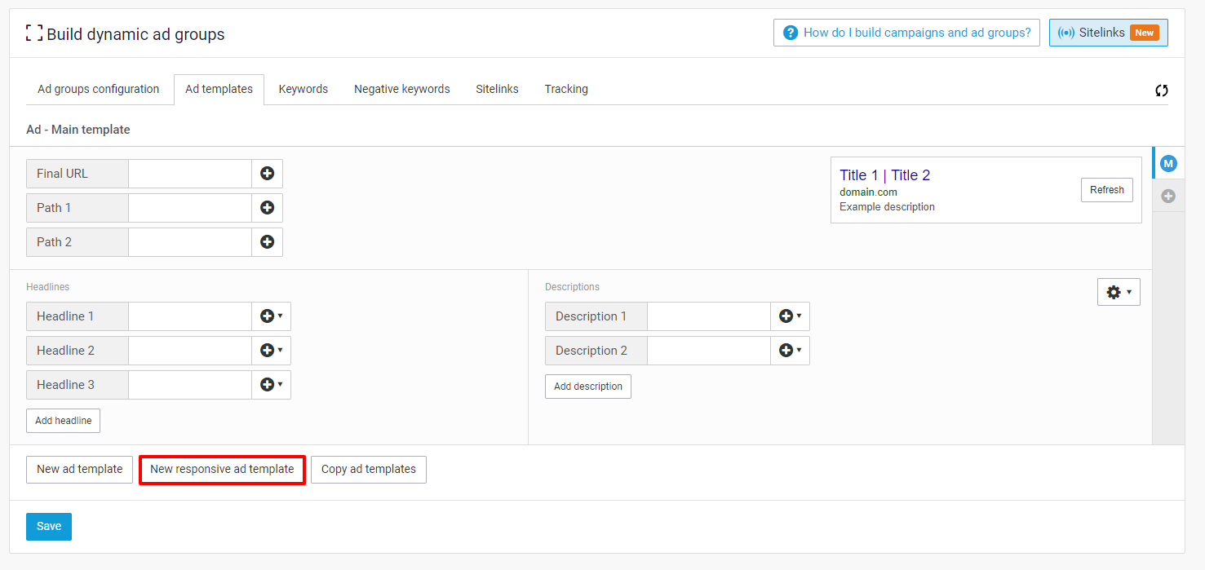Select the blue M main template icon
This screenshot has height=570, width=1205.
click(1168, 164)
